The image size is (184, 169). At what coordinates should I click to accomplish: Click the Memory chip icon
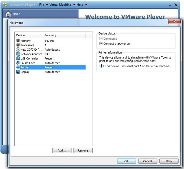[x=18, y=41]
